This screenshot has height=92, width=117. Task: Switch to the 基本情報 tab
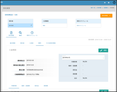pyautogui.click(x=12, y=43)
